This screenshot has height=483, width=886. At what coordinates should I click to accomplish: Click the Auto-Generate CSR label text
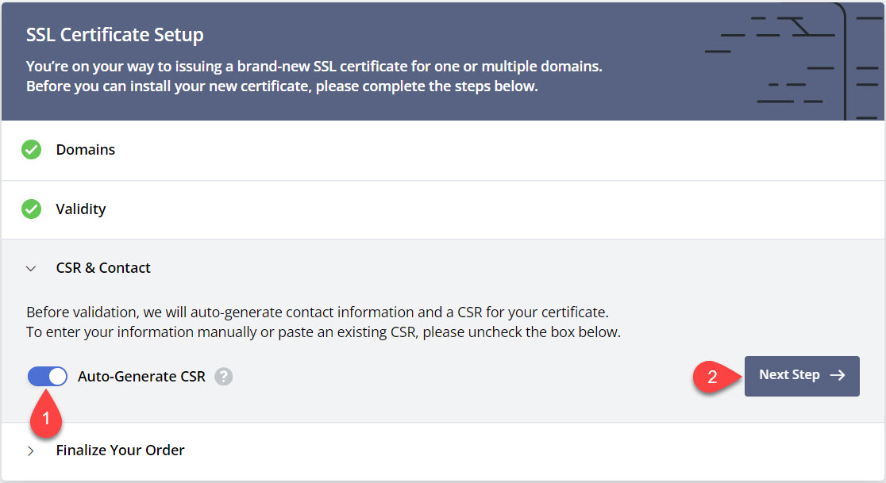pos(141,377)
